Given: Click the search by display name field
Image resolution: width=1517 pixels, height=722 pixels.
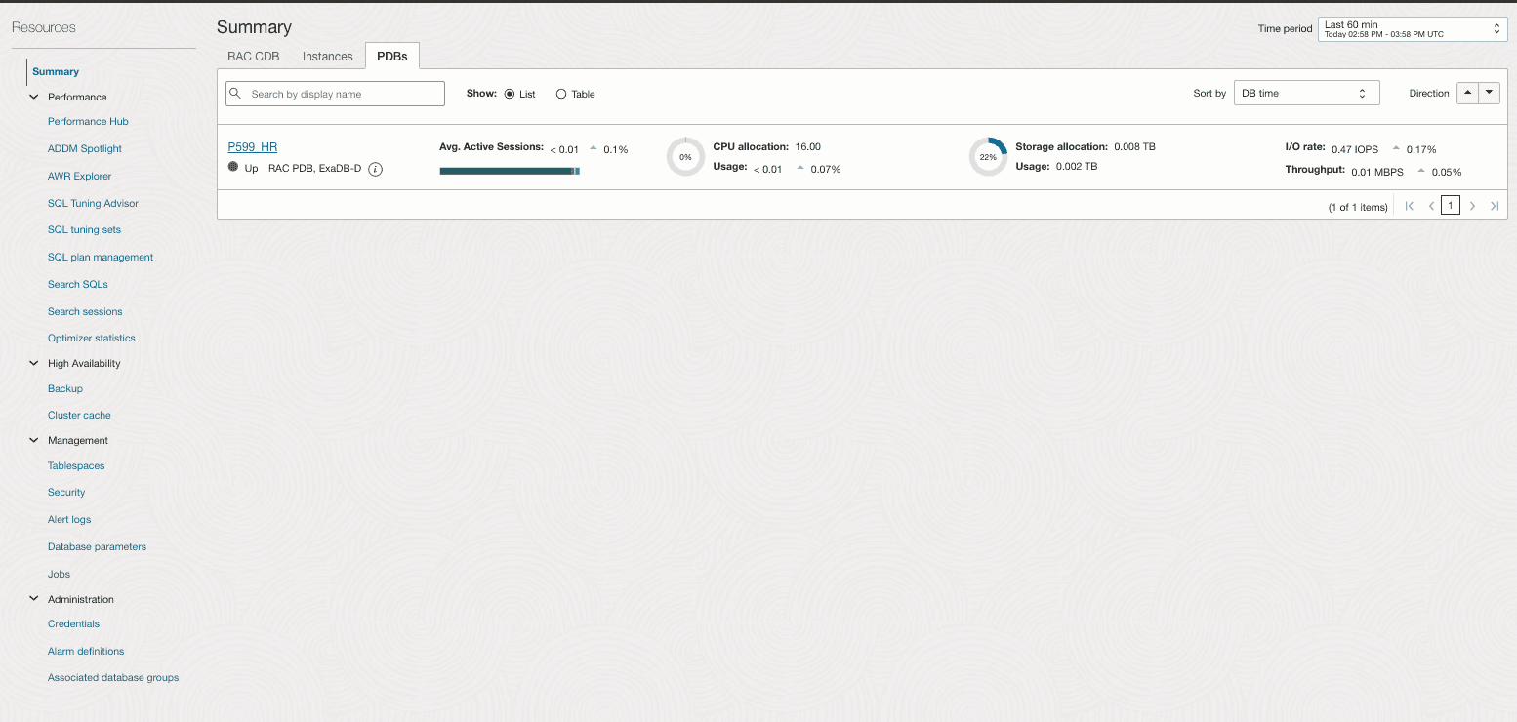Looking at the screenshot, I should [x=335, y=94].
